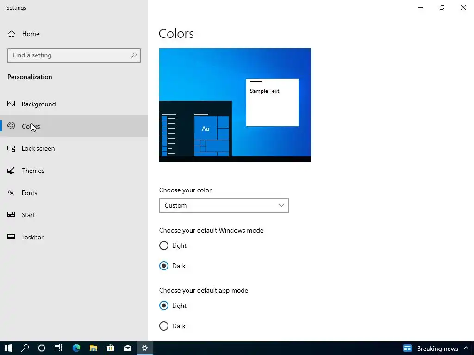Go to Start settings page
This screenshot has height=355, width=474.
(74, 214)
